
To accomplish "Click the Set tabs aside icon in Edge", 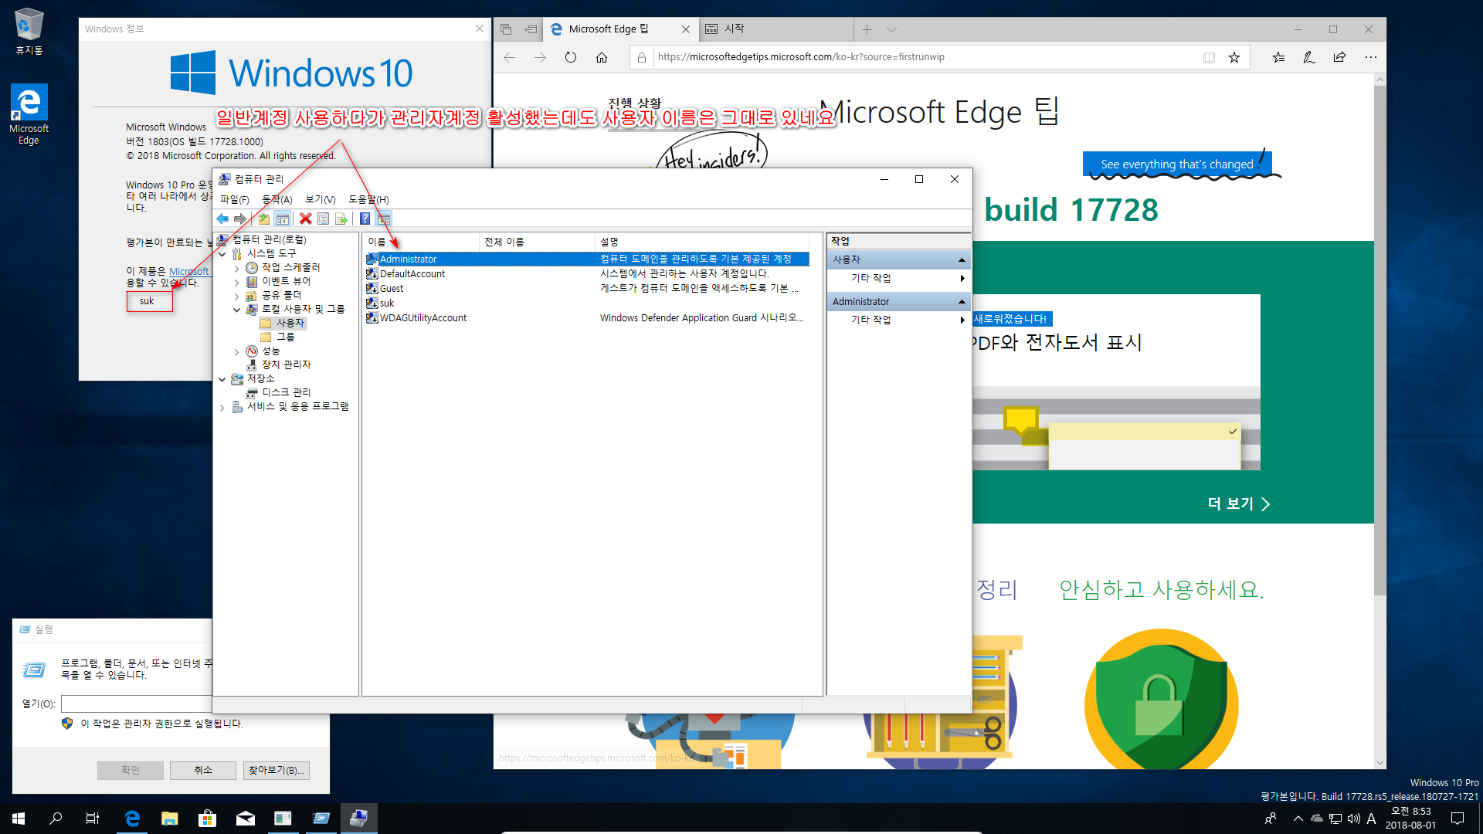I will pos(531,29).
